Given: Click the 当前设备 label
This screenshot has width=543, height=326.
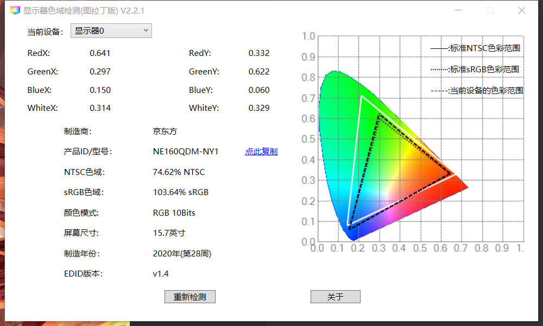Looking at the screenshot, I should [x=45, y=32].
